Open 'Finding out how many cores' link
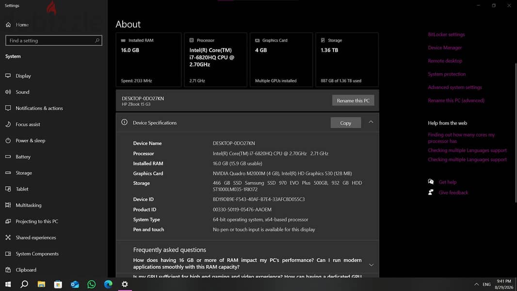The image size is (517, 291). coord(461,138)
